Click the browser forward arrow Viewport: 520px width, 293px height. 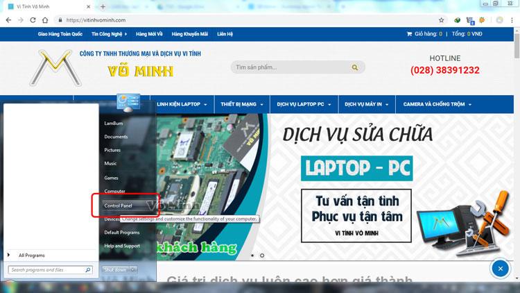click(21, 20)
